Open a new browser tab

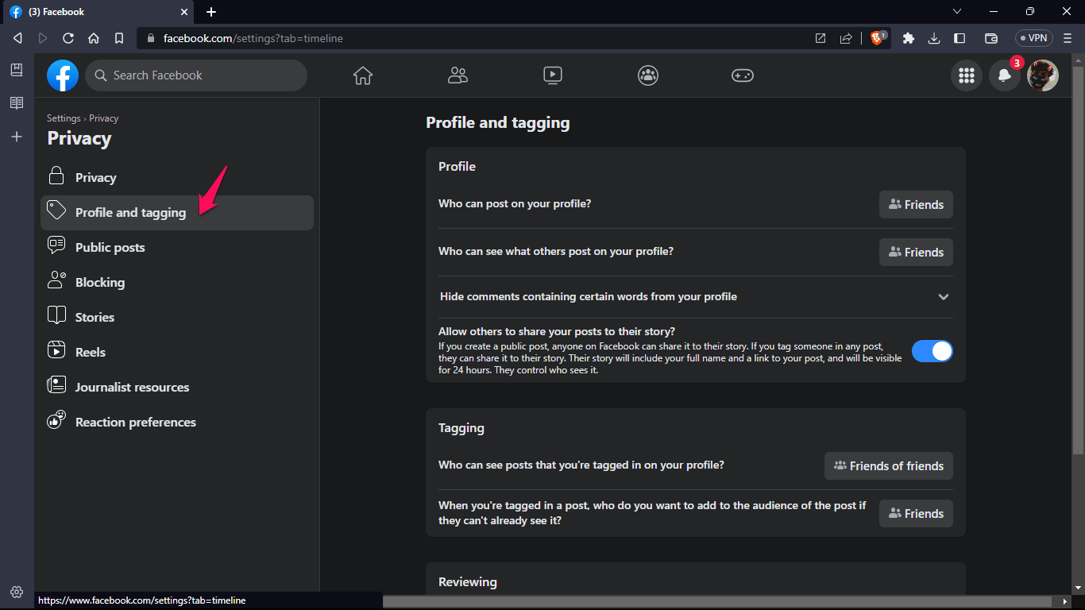pyautogui.click(x=211, y=12)
